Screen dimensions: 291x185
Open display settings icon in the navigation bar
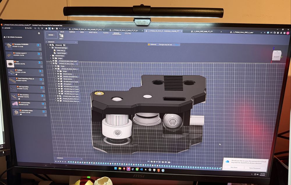coord(163,162)
